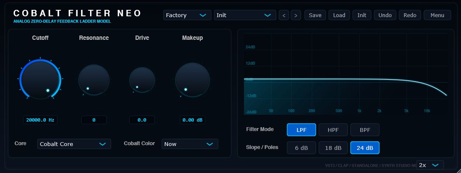Open the Menu button

pos(437,15)
